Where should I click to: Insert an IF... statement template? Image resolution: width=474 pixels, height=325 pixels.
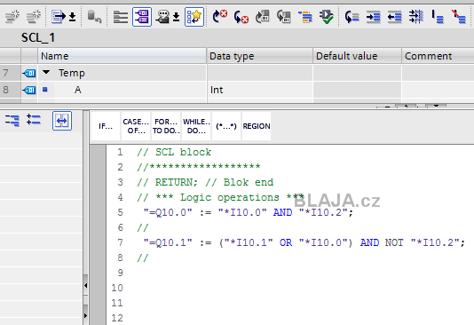coord(106,126)
